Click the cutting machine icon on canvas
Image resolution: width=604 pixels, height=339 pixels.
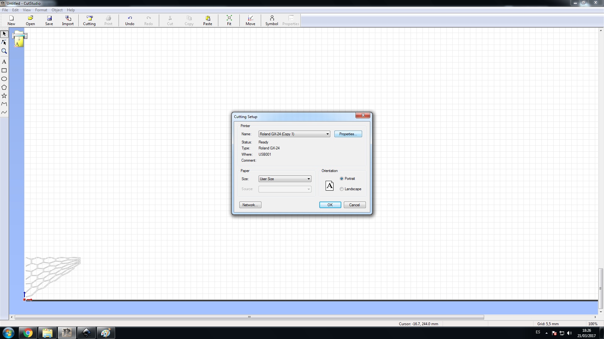click(19, 39)
